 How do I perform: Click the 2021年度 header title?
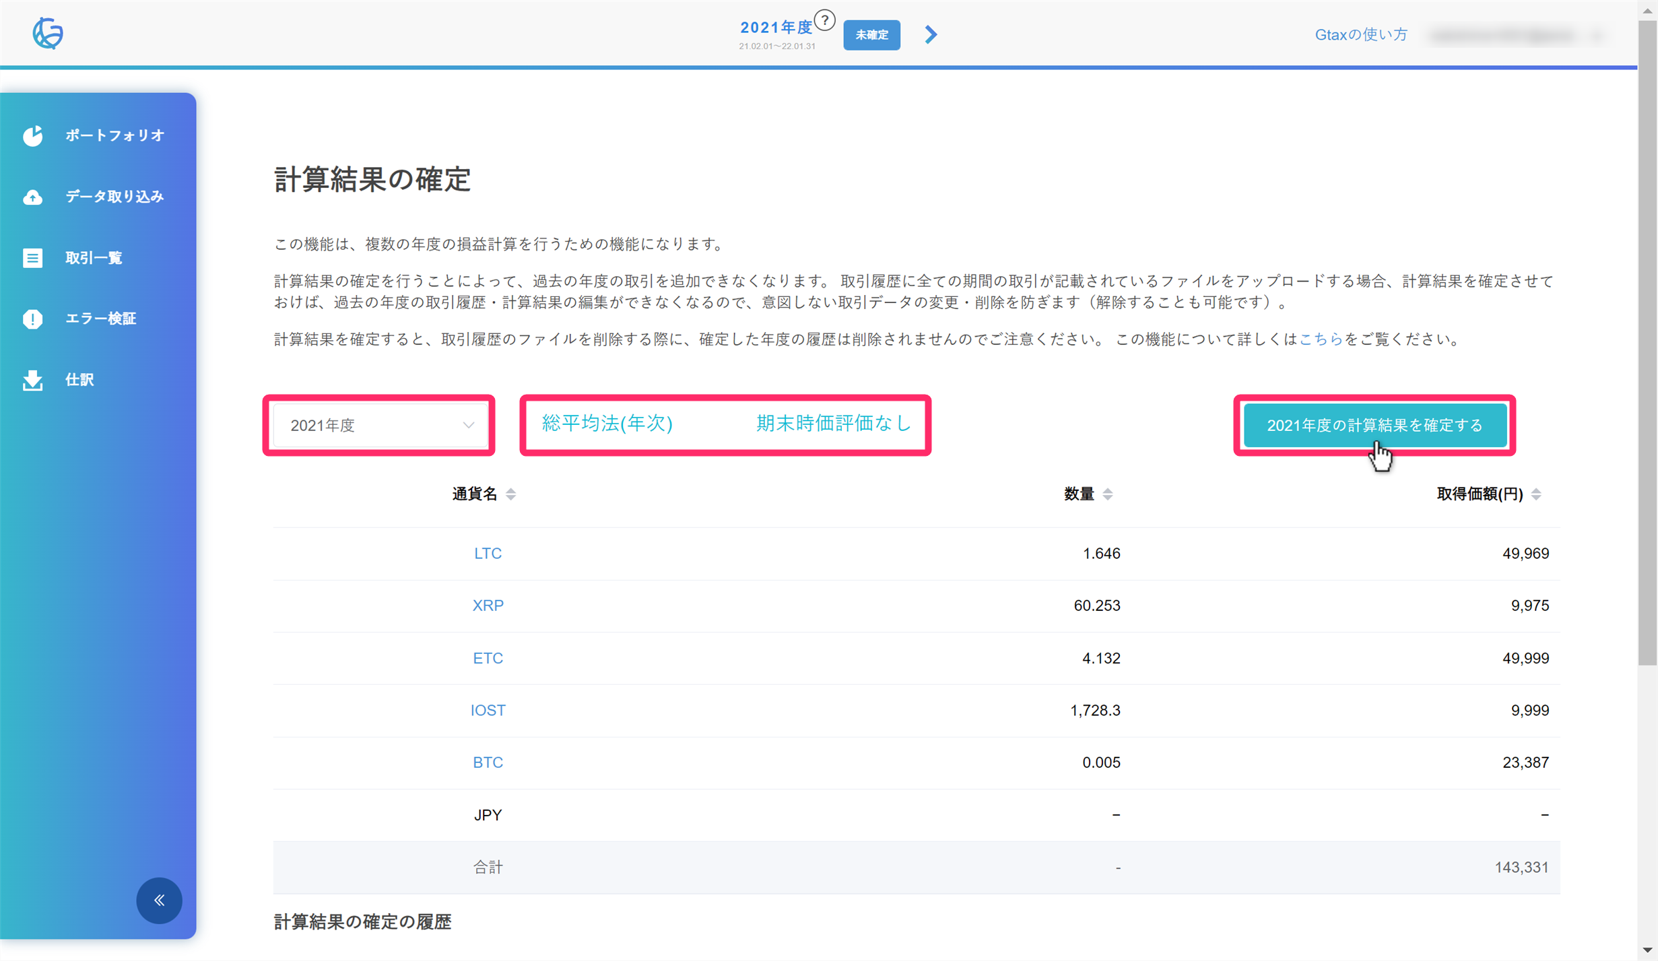click(x=776, y=28)
